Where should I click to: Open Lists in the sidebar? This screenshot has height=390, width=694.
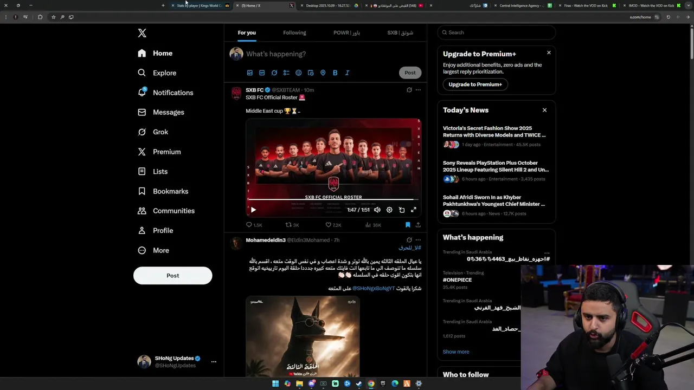coord(153,172)
